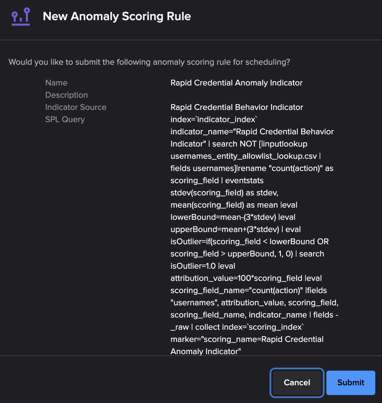Click the usernames_entity_allowlist_lookup.csv text
Image resolution: width=382 pixels, height=403 pixels.
[244, 156]
